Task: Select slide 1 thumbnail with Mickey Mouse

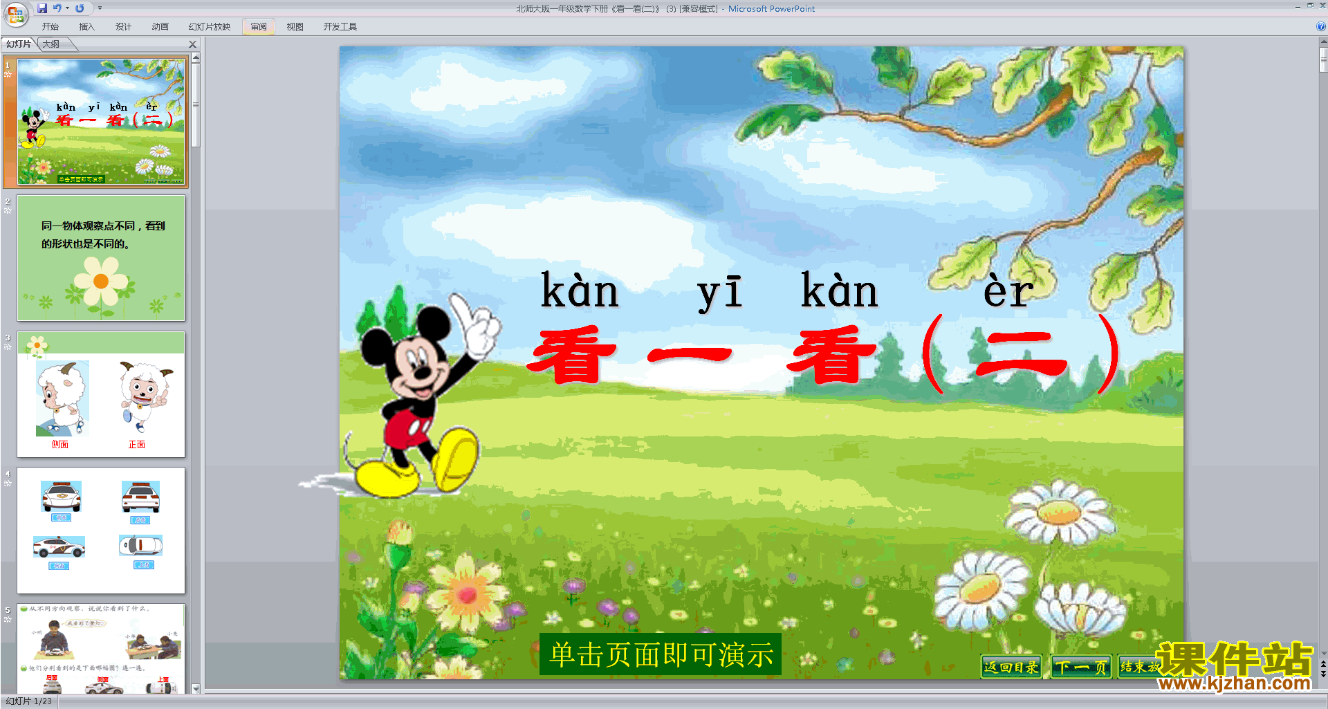Action: tap(101, 122)
